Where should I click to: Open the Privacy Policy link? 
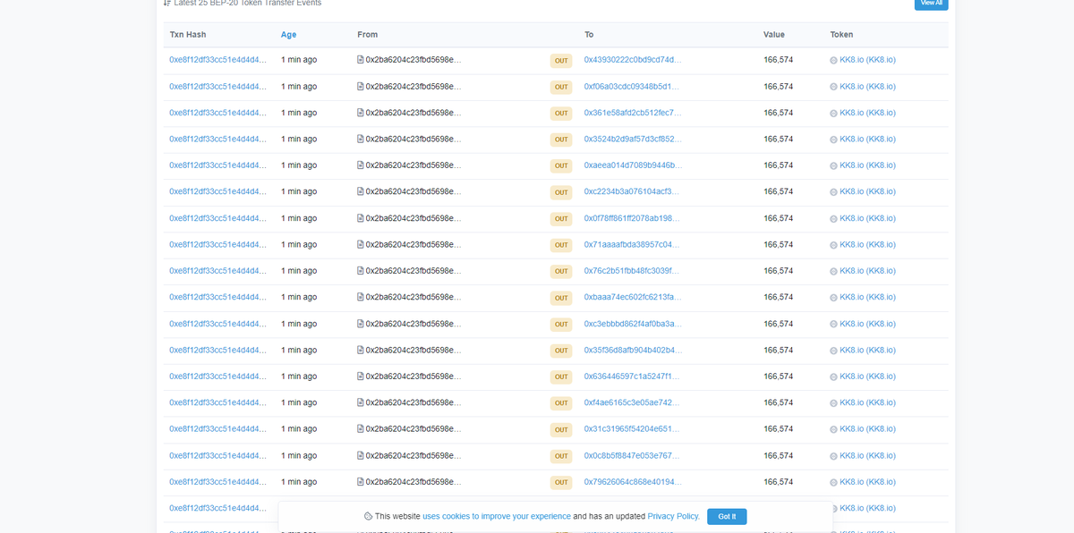[673, 516]
